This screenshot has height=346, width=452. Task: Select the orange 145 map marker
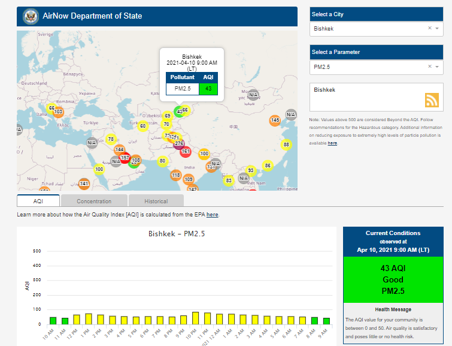point(275,121)
